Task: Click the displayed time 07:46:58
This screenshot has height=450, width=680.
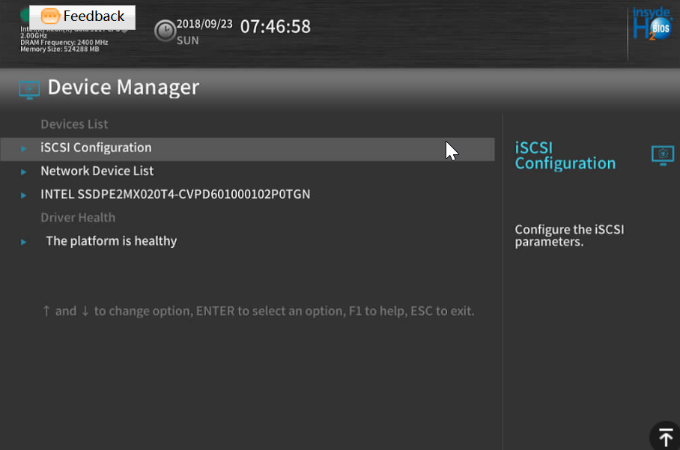Action: (x=275, y=25)
